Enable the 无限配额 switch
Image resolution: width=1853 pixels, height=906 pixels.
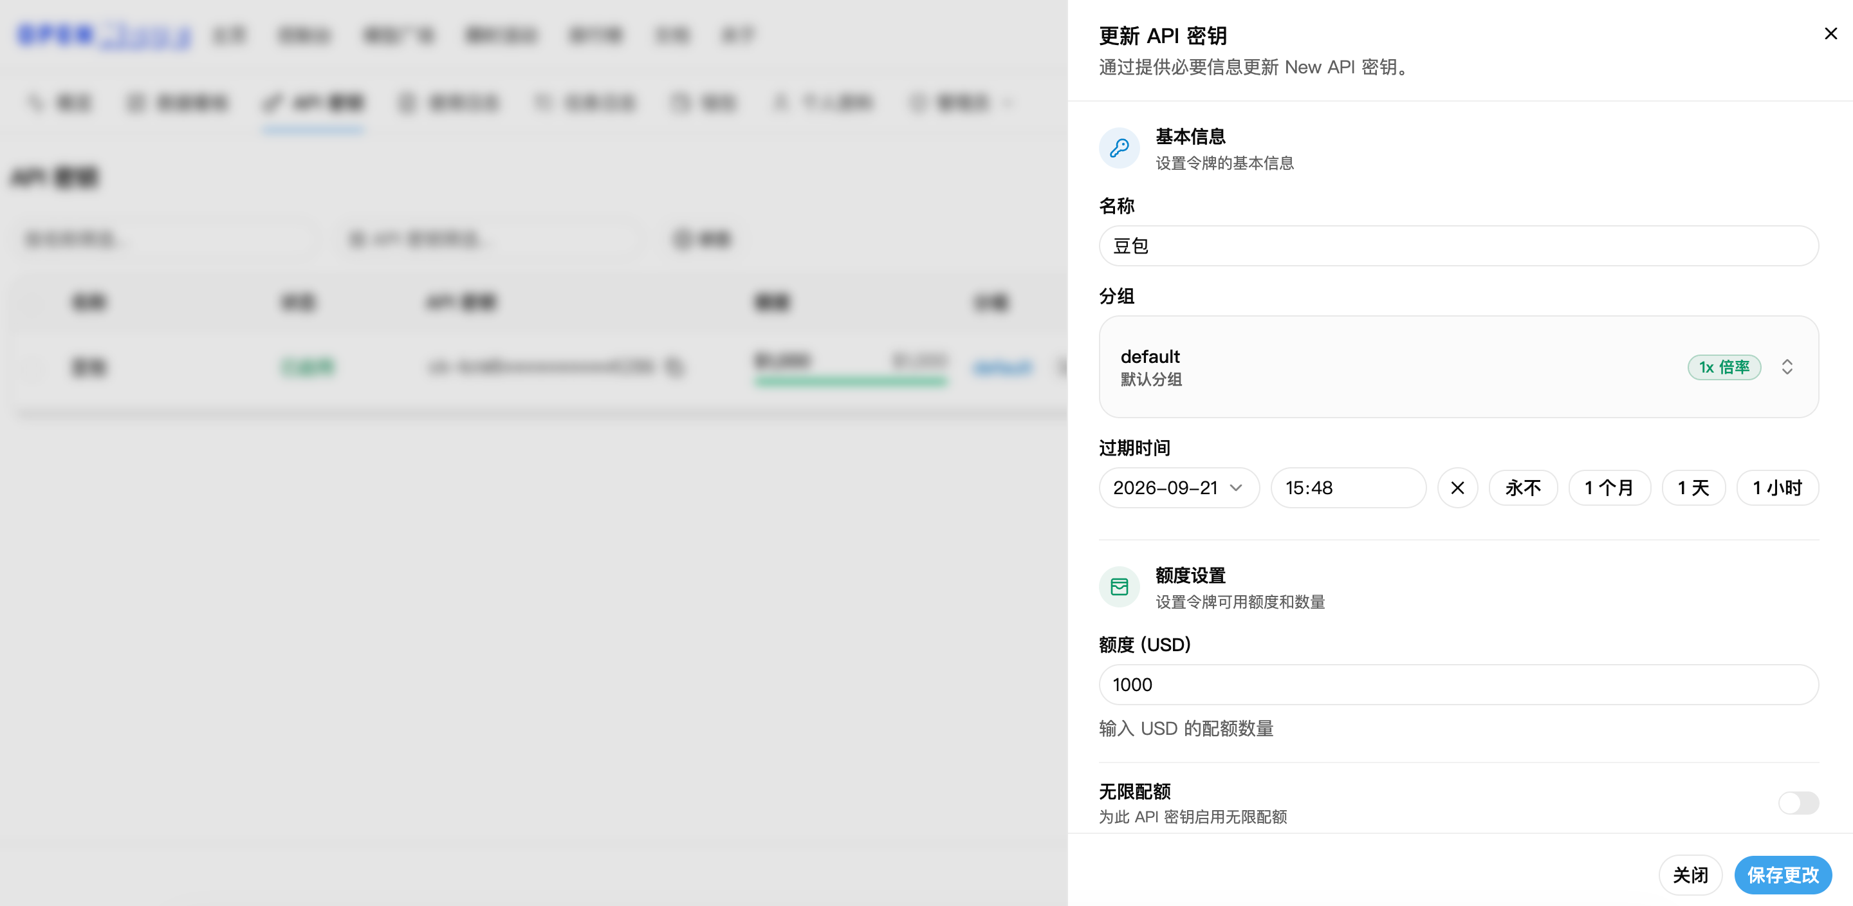click(1798, 803)
